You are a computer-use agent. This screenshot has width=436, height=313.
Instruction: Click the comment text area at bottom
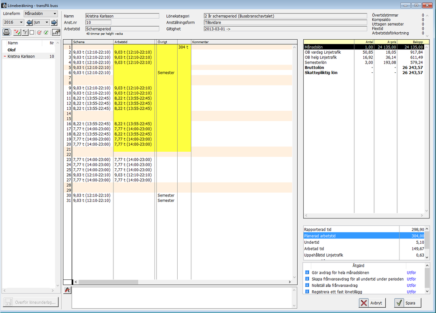click(182, 298)
